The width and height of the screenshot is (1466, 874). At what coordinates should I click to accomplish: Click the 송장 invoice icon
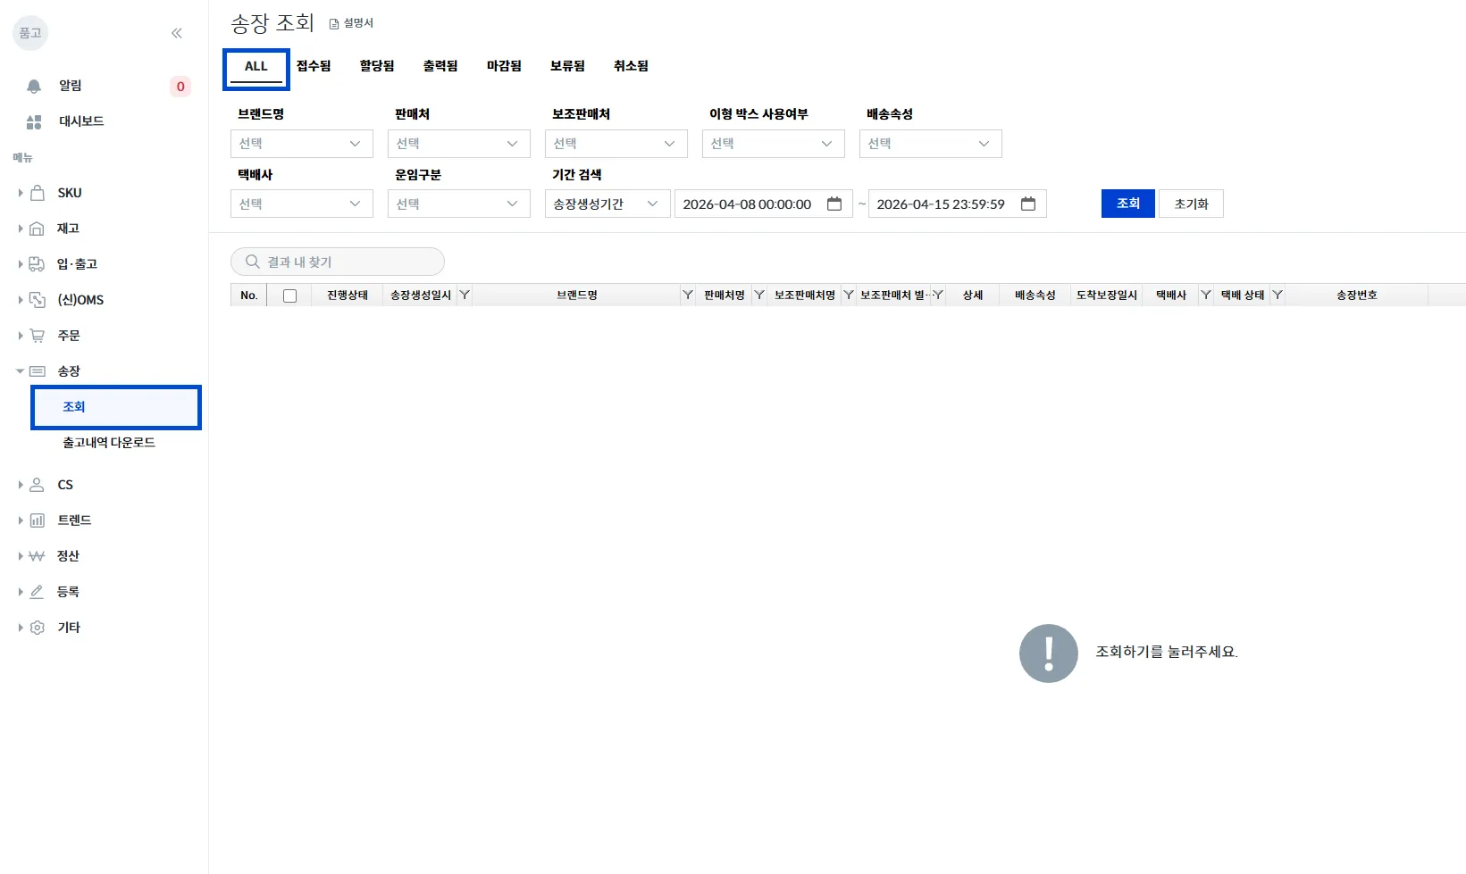click(x=37, y=371)
